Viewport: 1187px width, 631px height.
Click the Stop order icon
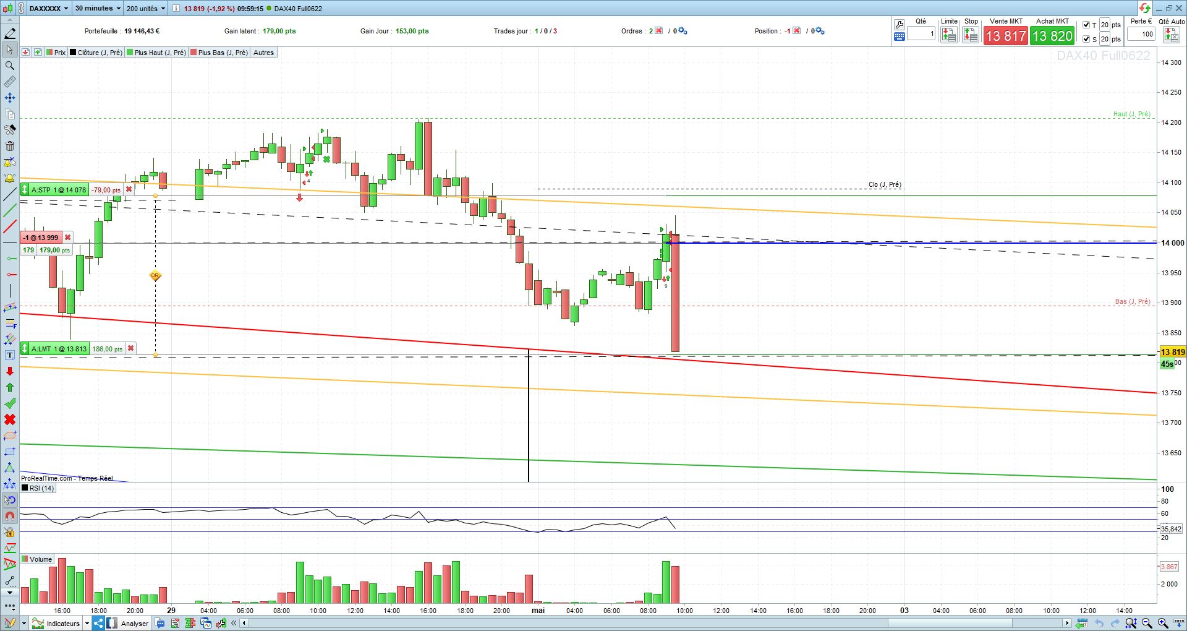[x=971, y=35]
